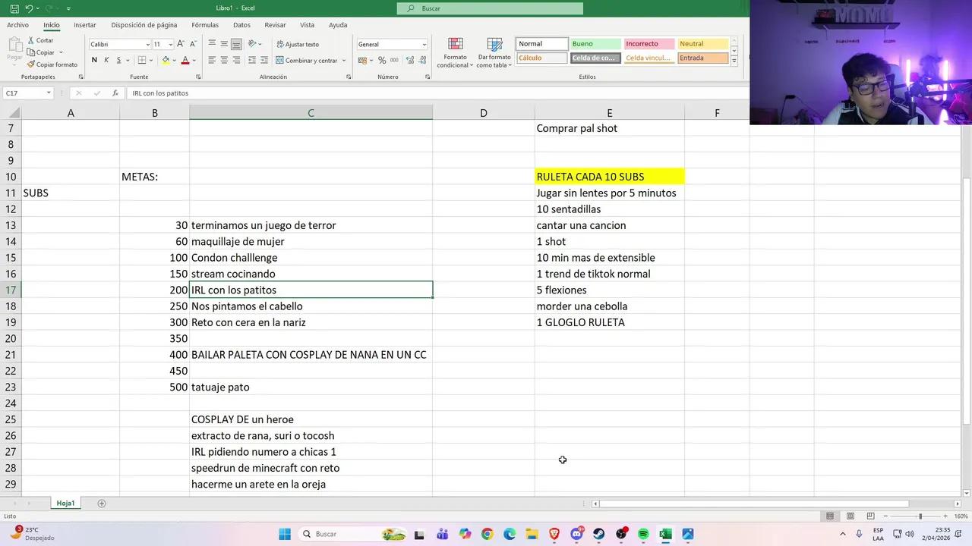Toggle Ajustar texto wrap option
This screenshot has width=972, height=546.
pos(298,44)
